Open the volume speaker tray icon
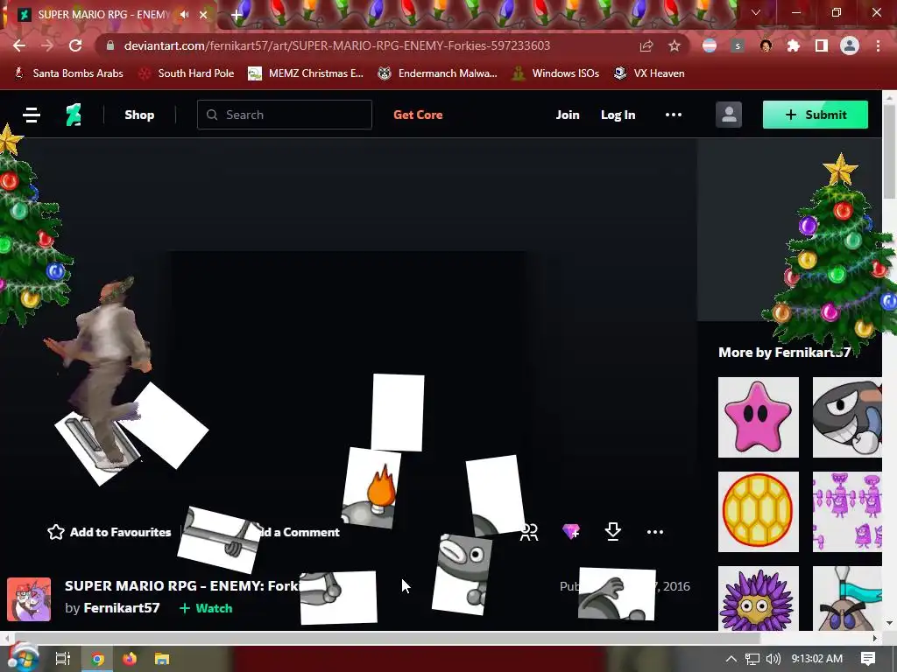Image resolution: width=897 pixels, height=672 pixels. [x=773, y=659]
